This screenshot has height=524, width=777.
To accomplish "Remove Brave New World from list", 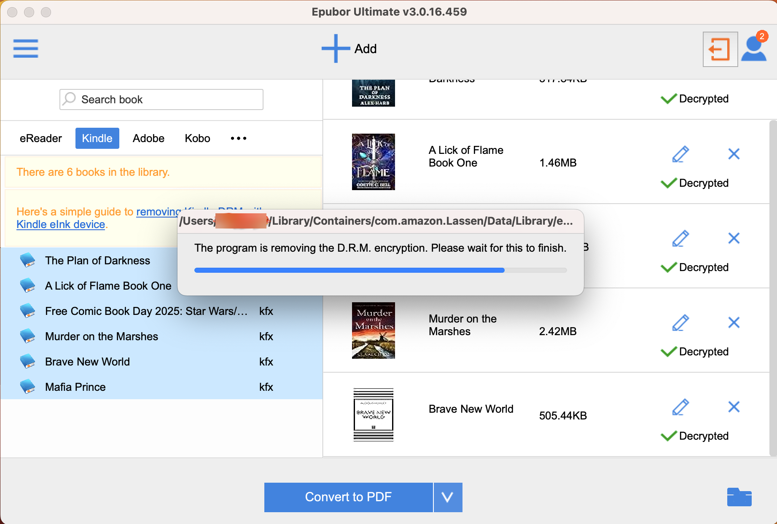I will pos(734,407).
